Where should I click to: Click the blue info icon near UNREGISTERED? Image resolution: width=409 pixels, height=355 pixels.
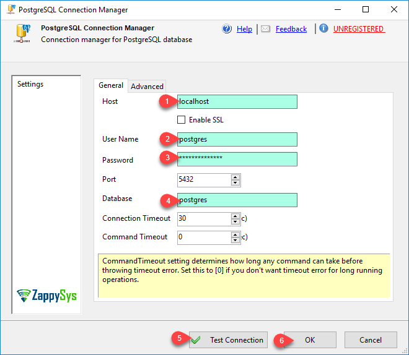coord(323,28)
